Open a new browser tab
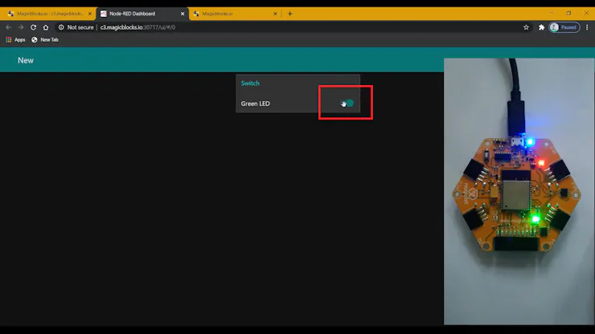595x334 pixels. coord(290,14)
